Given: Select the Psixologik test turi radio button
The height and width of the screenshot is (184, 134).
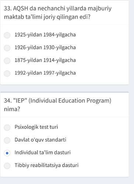Looking at the screenshot, I should point(7,127).
